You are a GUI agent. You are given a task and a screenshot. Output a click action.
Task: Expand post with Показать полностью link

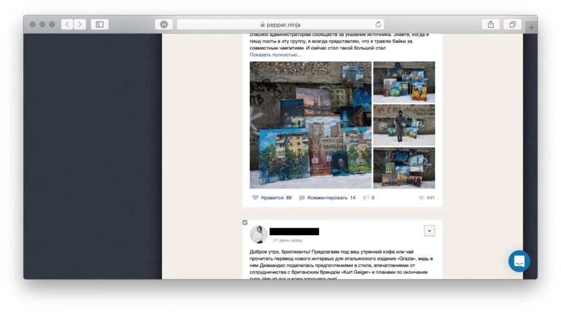pos(275,55)
